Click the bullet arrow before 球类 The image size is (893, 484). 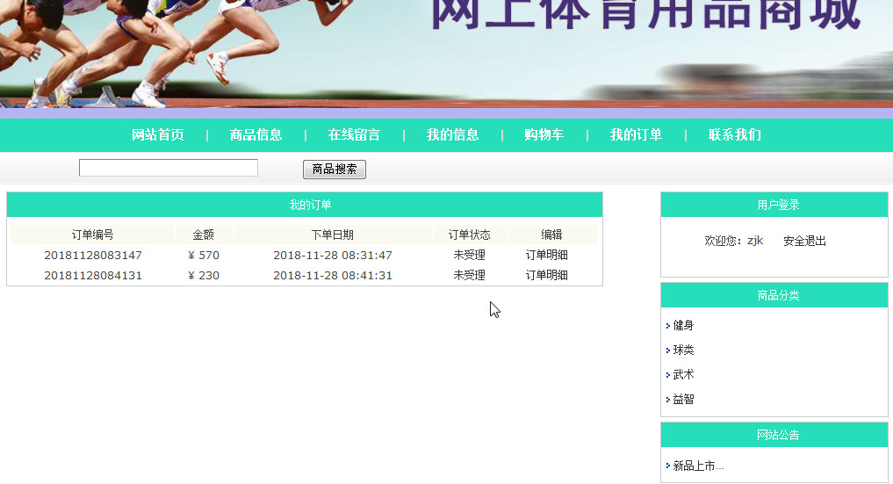point(668,350)
